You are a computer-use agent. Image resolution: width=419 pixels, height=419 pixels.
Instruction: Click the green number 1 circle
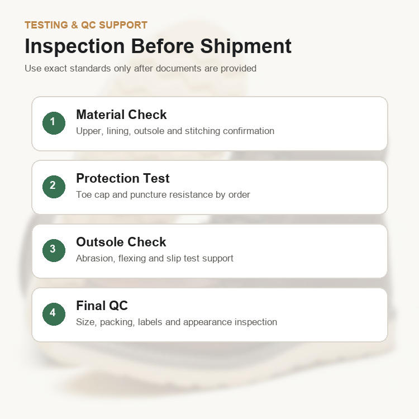click(54, 123)
